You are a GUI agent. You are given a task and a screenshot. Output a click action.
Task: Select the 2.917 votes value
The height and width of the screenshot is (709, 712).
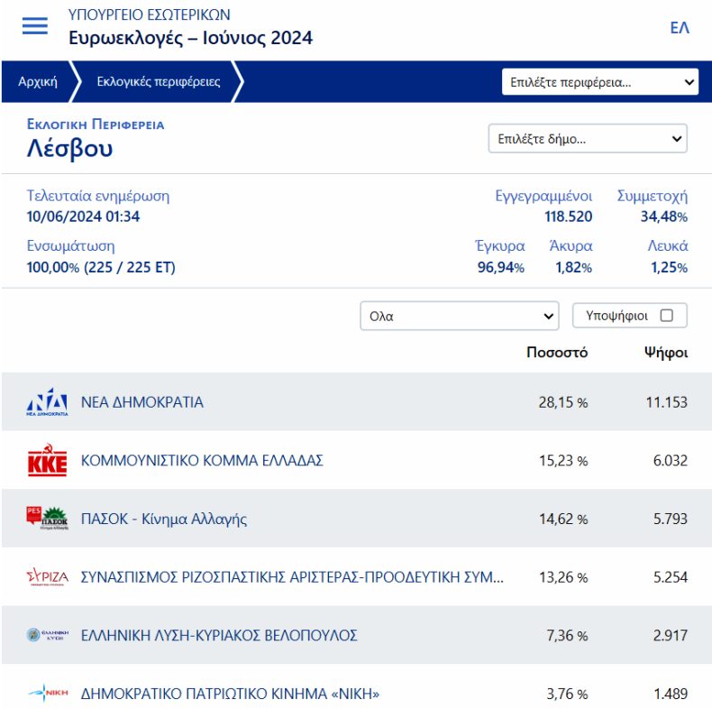point(671,635)
